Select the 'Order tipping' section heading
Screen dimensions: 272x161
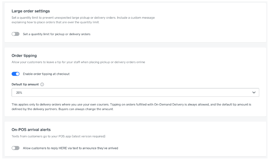tap(24, 55)
